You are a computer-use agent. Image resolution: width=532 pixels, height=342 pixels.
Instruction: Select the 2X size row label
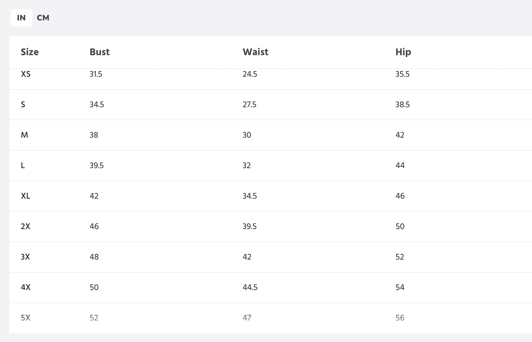pos(25,227)
